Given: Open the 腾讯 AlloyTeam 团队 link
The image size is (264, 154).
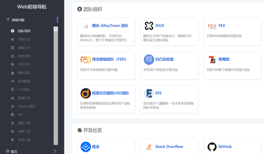Looking at the screenshot, I should coord(110,26).
